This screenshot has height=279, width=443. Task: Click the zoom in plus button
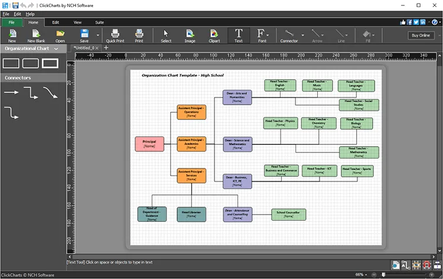[x=431, y=275]
